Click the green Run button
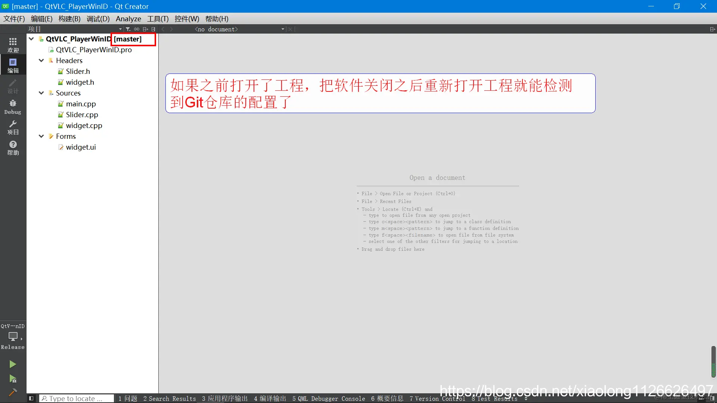 click(13, 364)
